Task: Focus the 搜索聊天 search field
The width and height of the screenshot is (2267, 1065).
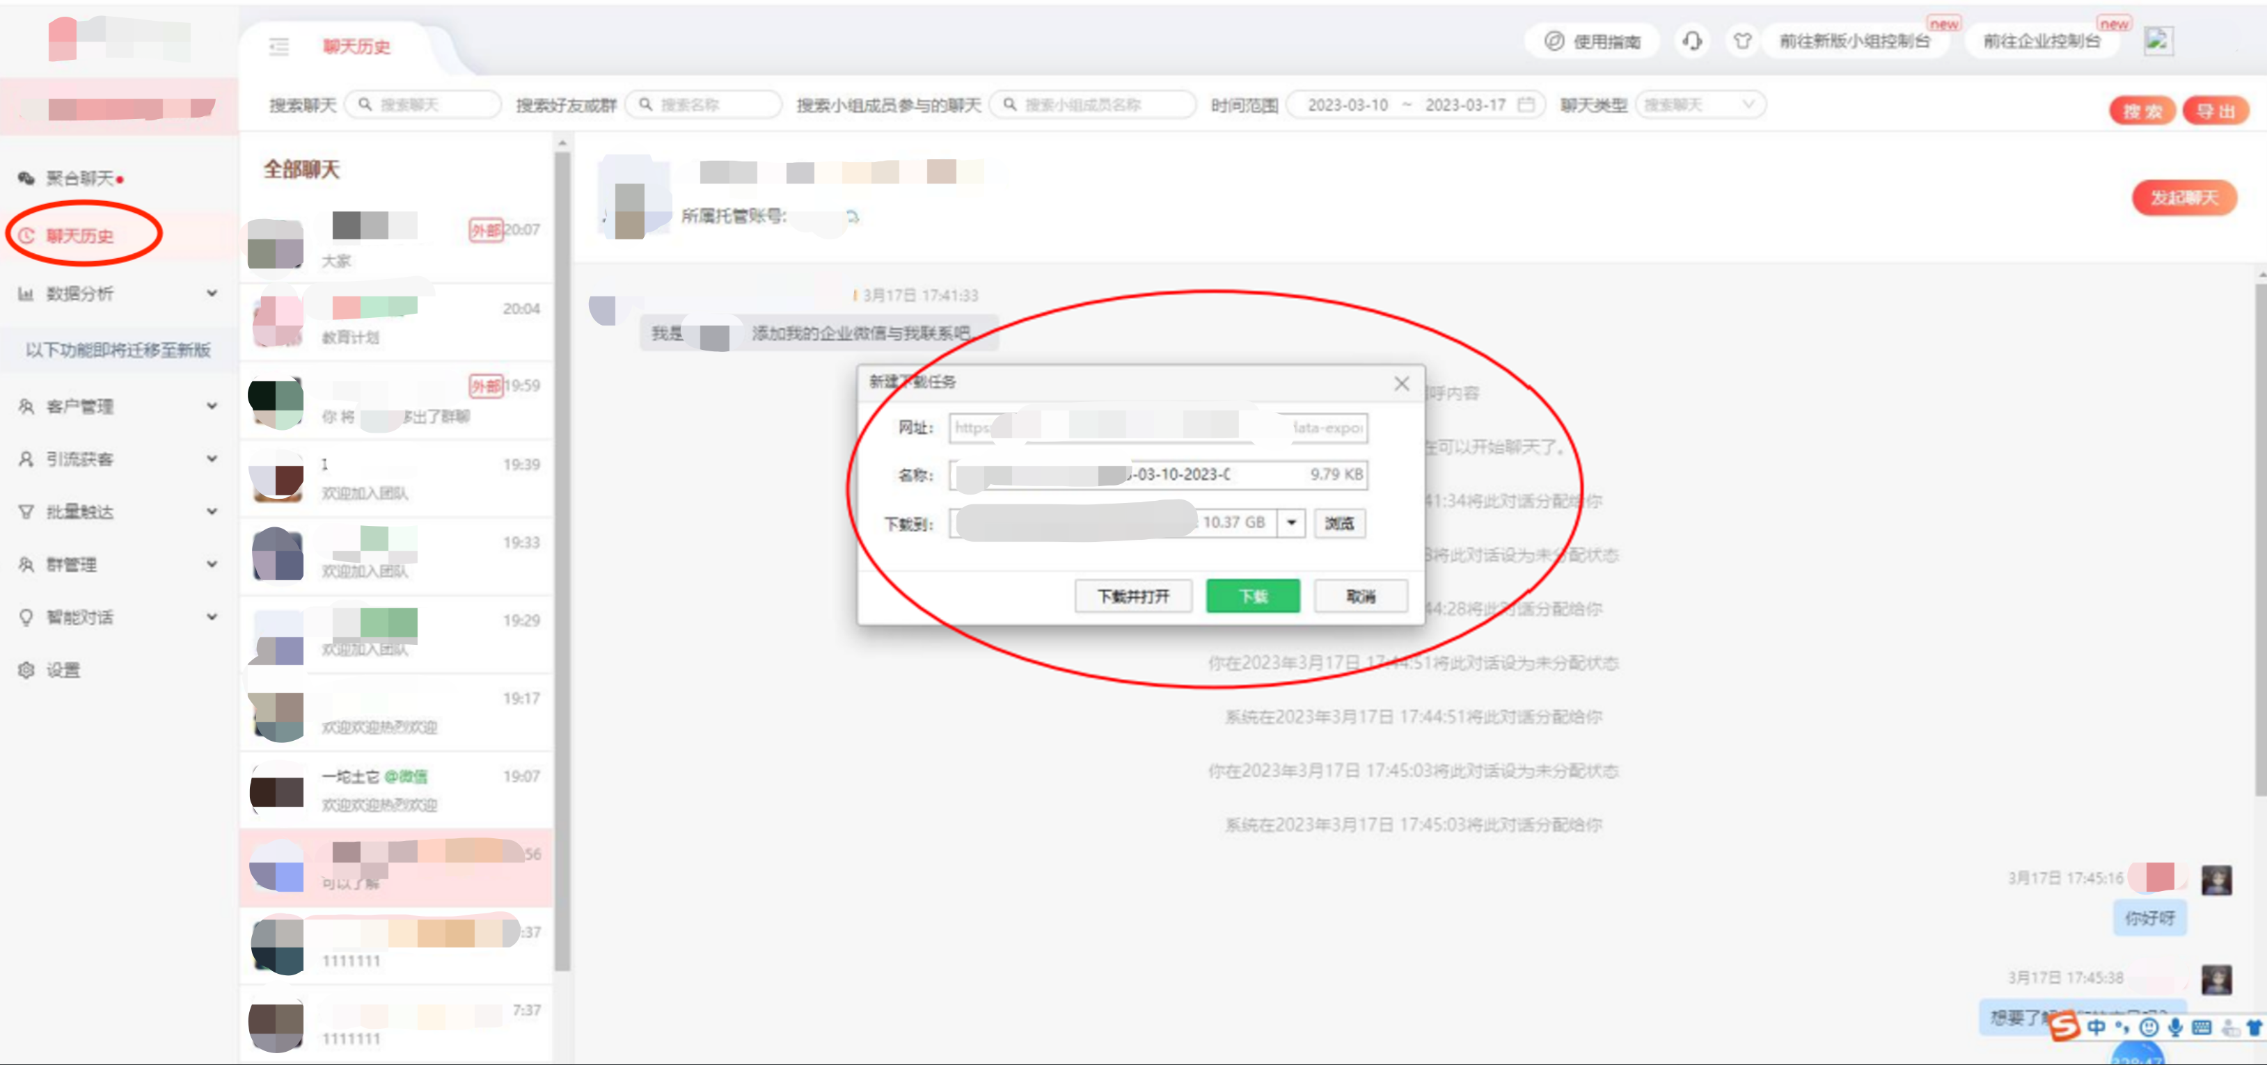Action: 423,104
